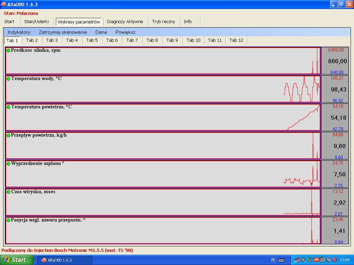Screen dimensions: 354x265
Task: Click red Windows Security shield tray icon
Action: click(334, 260)
